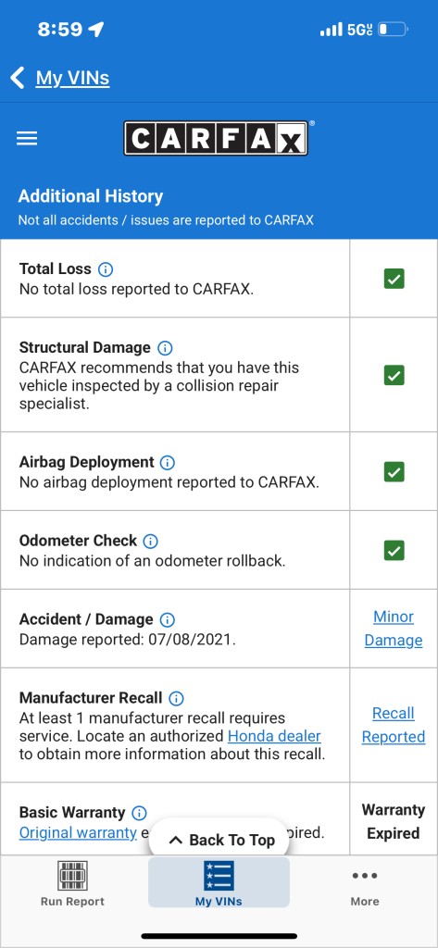This screenshot has height=948, width=438.
Task: Click the Airbag Deployment green checkmark
Action: 394,471
